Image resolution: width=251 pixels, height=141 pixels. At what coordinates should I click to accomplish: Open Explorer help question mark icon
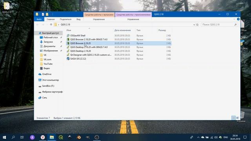(x=238, y=19)
